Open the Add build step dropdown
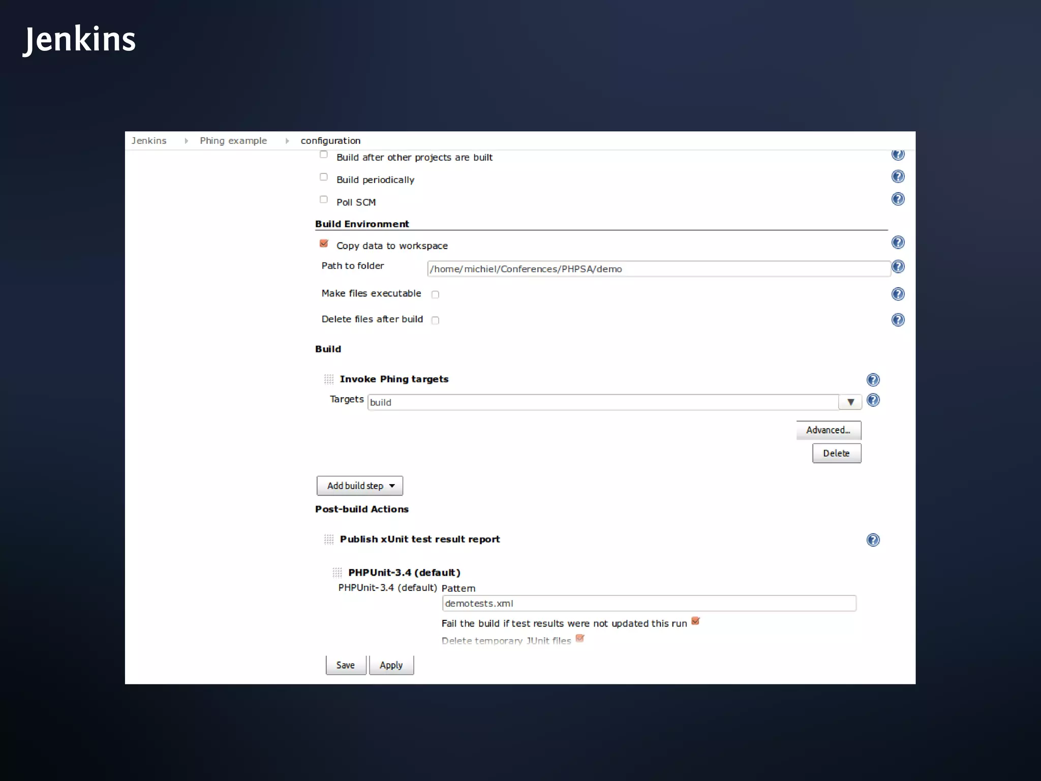The width and height of the screenshot is (1041, 781). point(360,486)
